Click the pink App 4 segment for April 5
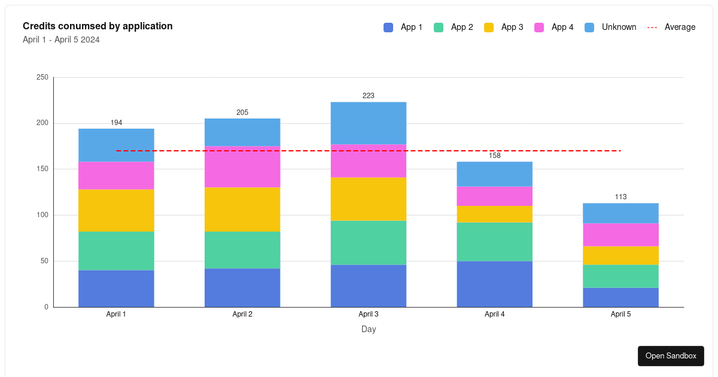This screenshot has width=718, height=377. 620,233
